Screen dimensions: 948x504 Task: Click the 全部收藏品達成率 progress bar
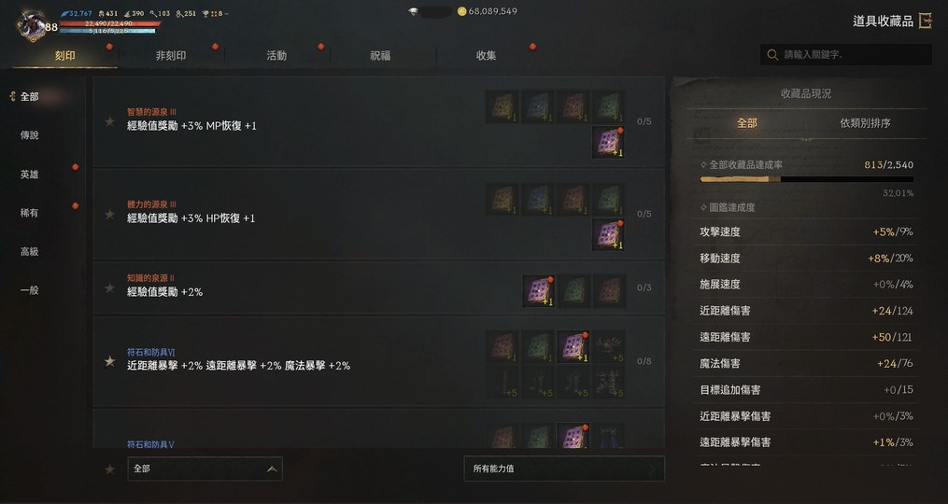click(807, 179)
